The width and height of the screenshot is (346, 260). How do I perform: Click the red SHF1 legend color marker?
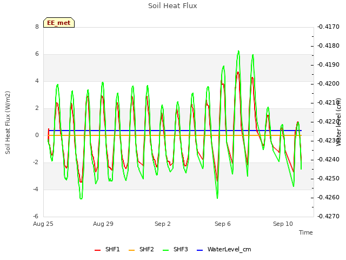97,250
